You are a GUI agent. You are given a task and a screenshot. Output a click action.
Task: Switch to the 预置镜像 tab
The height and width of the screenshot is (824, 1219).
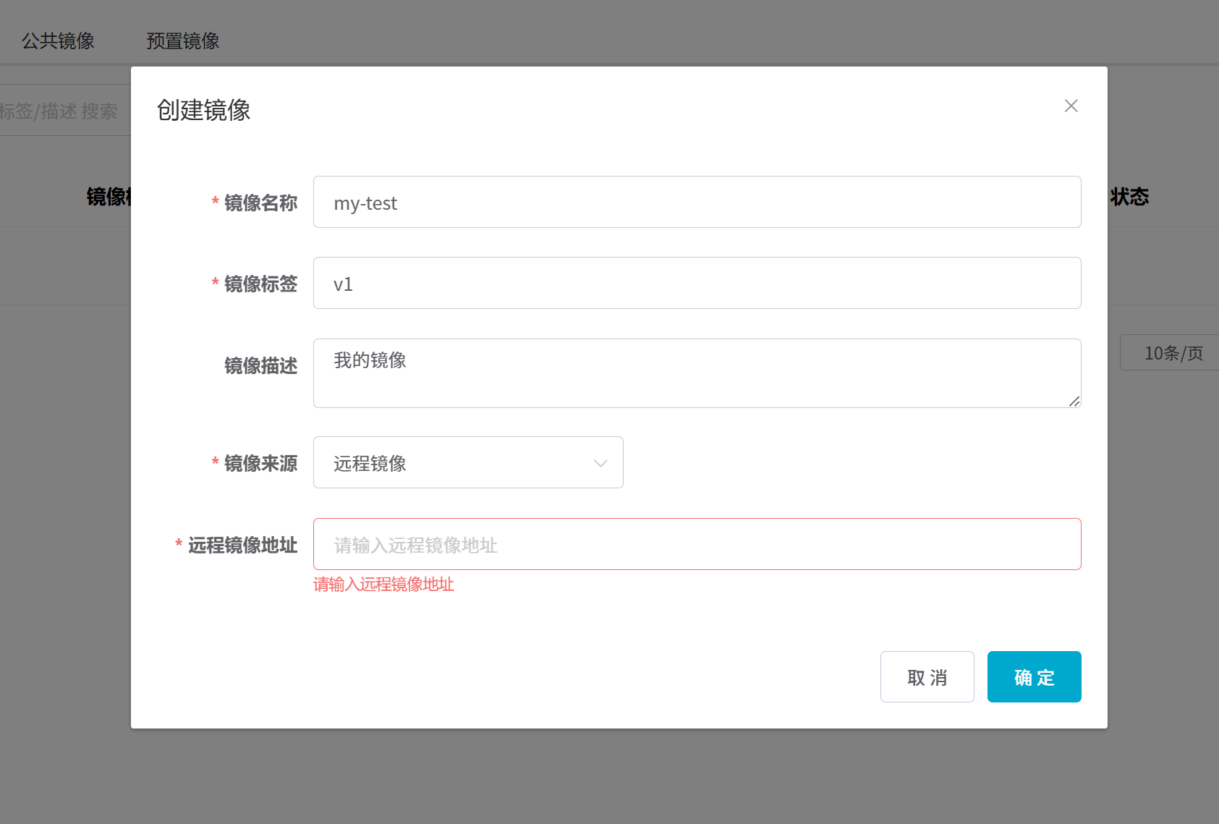182,41
